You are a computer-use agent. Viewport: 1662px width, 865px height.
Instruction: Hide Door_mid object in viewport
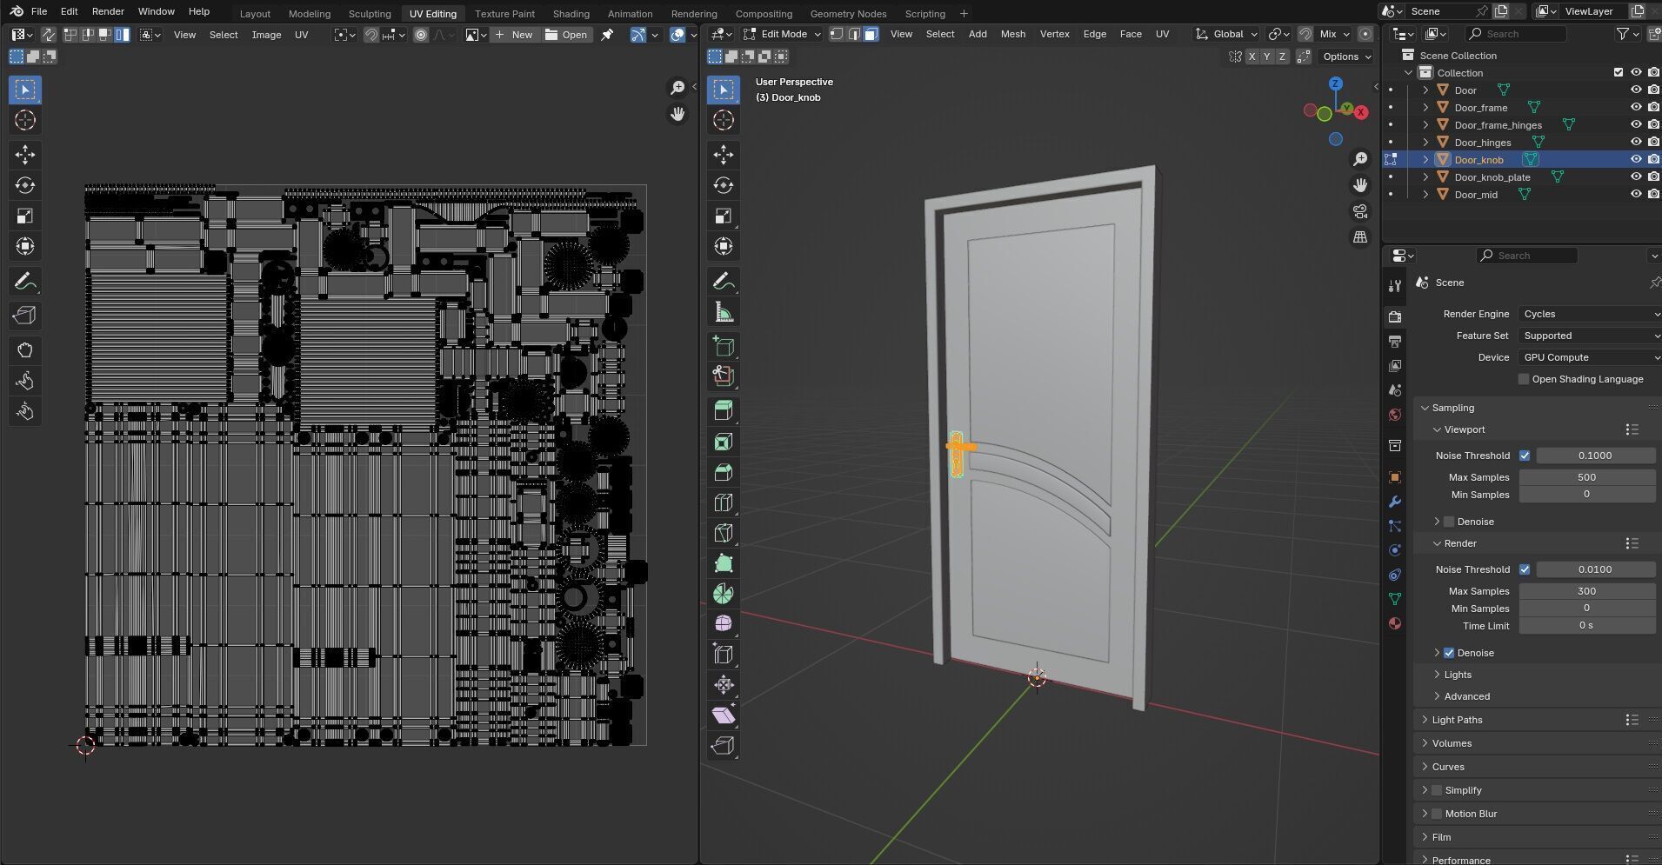pos(1636,195)
